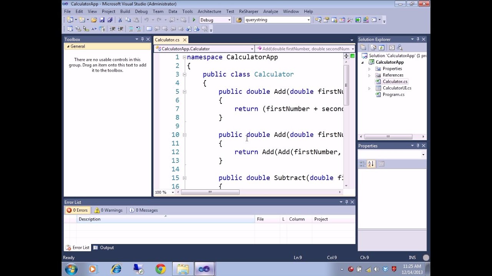Click Show All Files in Solution Explorer
Image resolution: width=492 pixels, height=276 pixels.
click(373, 48)
